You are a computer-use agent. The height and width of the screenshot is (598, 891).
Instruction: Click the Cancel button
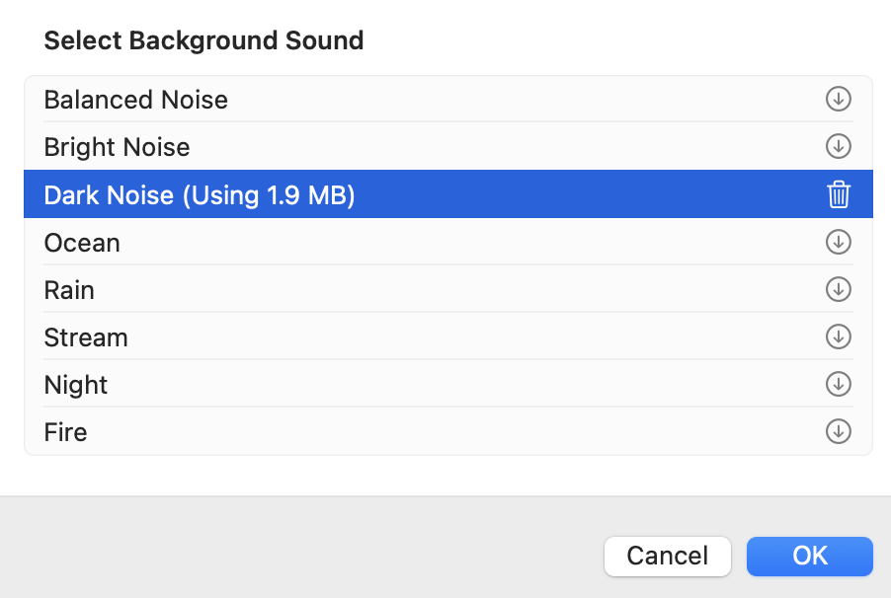click(668, 556)
